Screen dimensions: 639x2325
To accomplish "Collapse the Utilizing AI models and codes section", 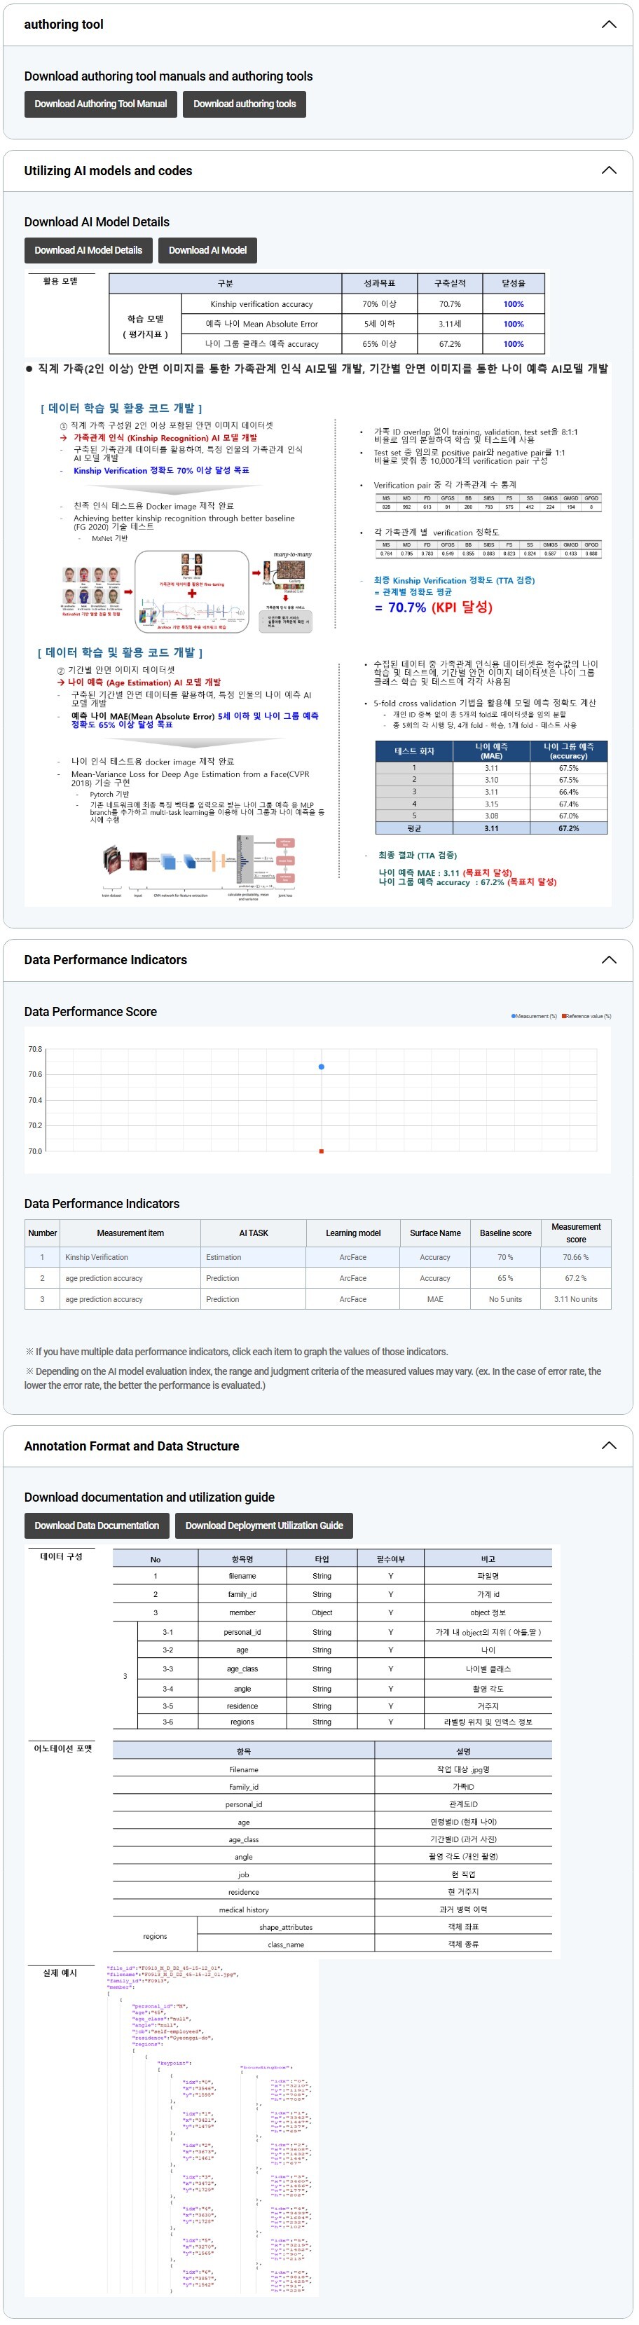I will pyautogui.click(x=609, y=170).
